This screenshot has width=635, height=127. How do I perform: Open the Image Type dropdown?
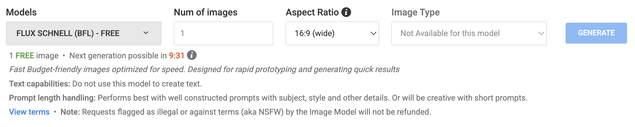coord(469,33)
